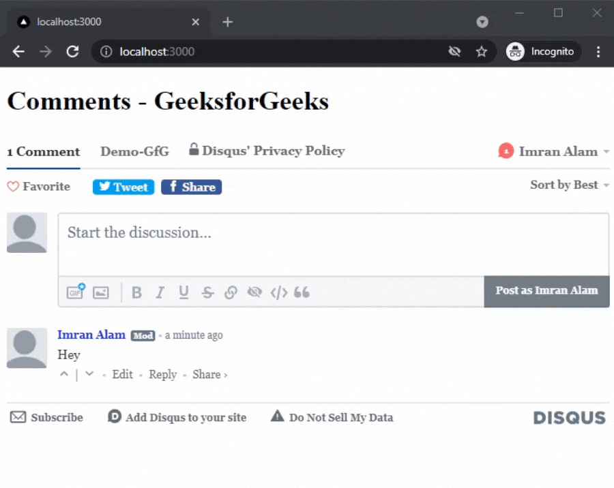Insert code block with the code icon

pos(279,292)
